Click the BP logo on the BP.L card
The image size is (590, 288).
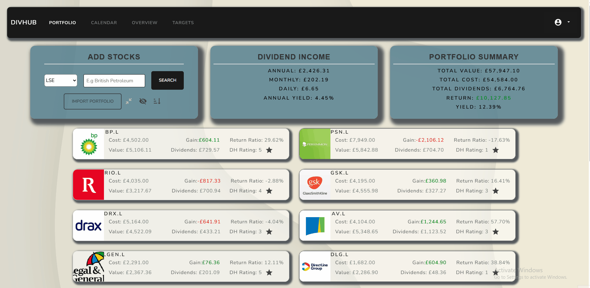pyautogui.click(x=88, y=144)
